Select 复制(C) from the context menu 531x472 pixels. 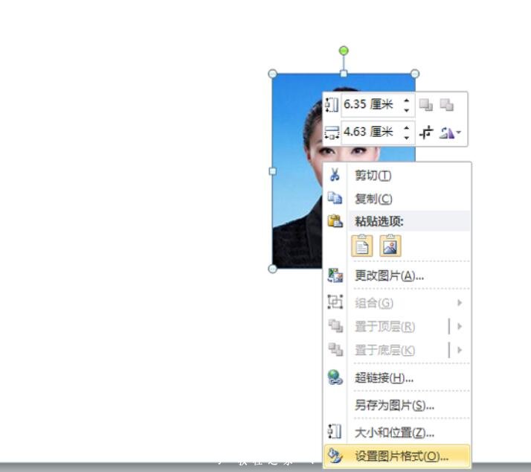point(373,199)
